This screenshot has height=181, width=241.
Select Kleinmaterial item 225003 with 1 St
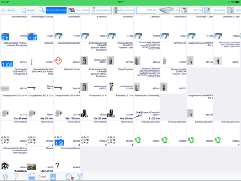pyautogui.click(x=67, y=133)
